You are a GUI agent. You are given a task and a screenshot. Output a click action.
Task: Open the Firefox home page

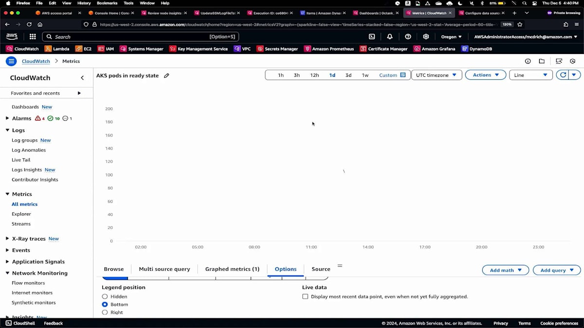point(40,24)
